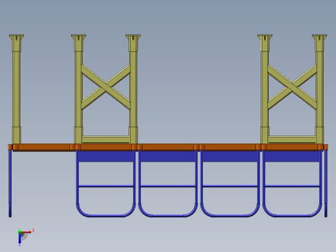Screen dimensions: 336x252
Task: Click the red X axis arrow of triad
Action: 26,232
